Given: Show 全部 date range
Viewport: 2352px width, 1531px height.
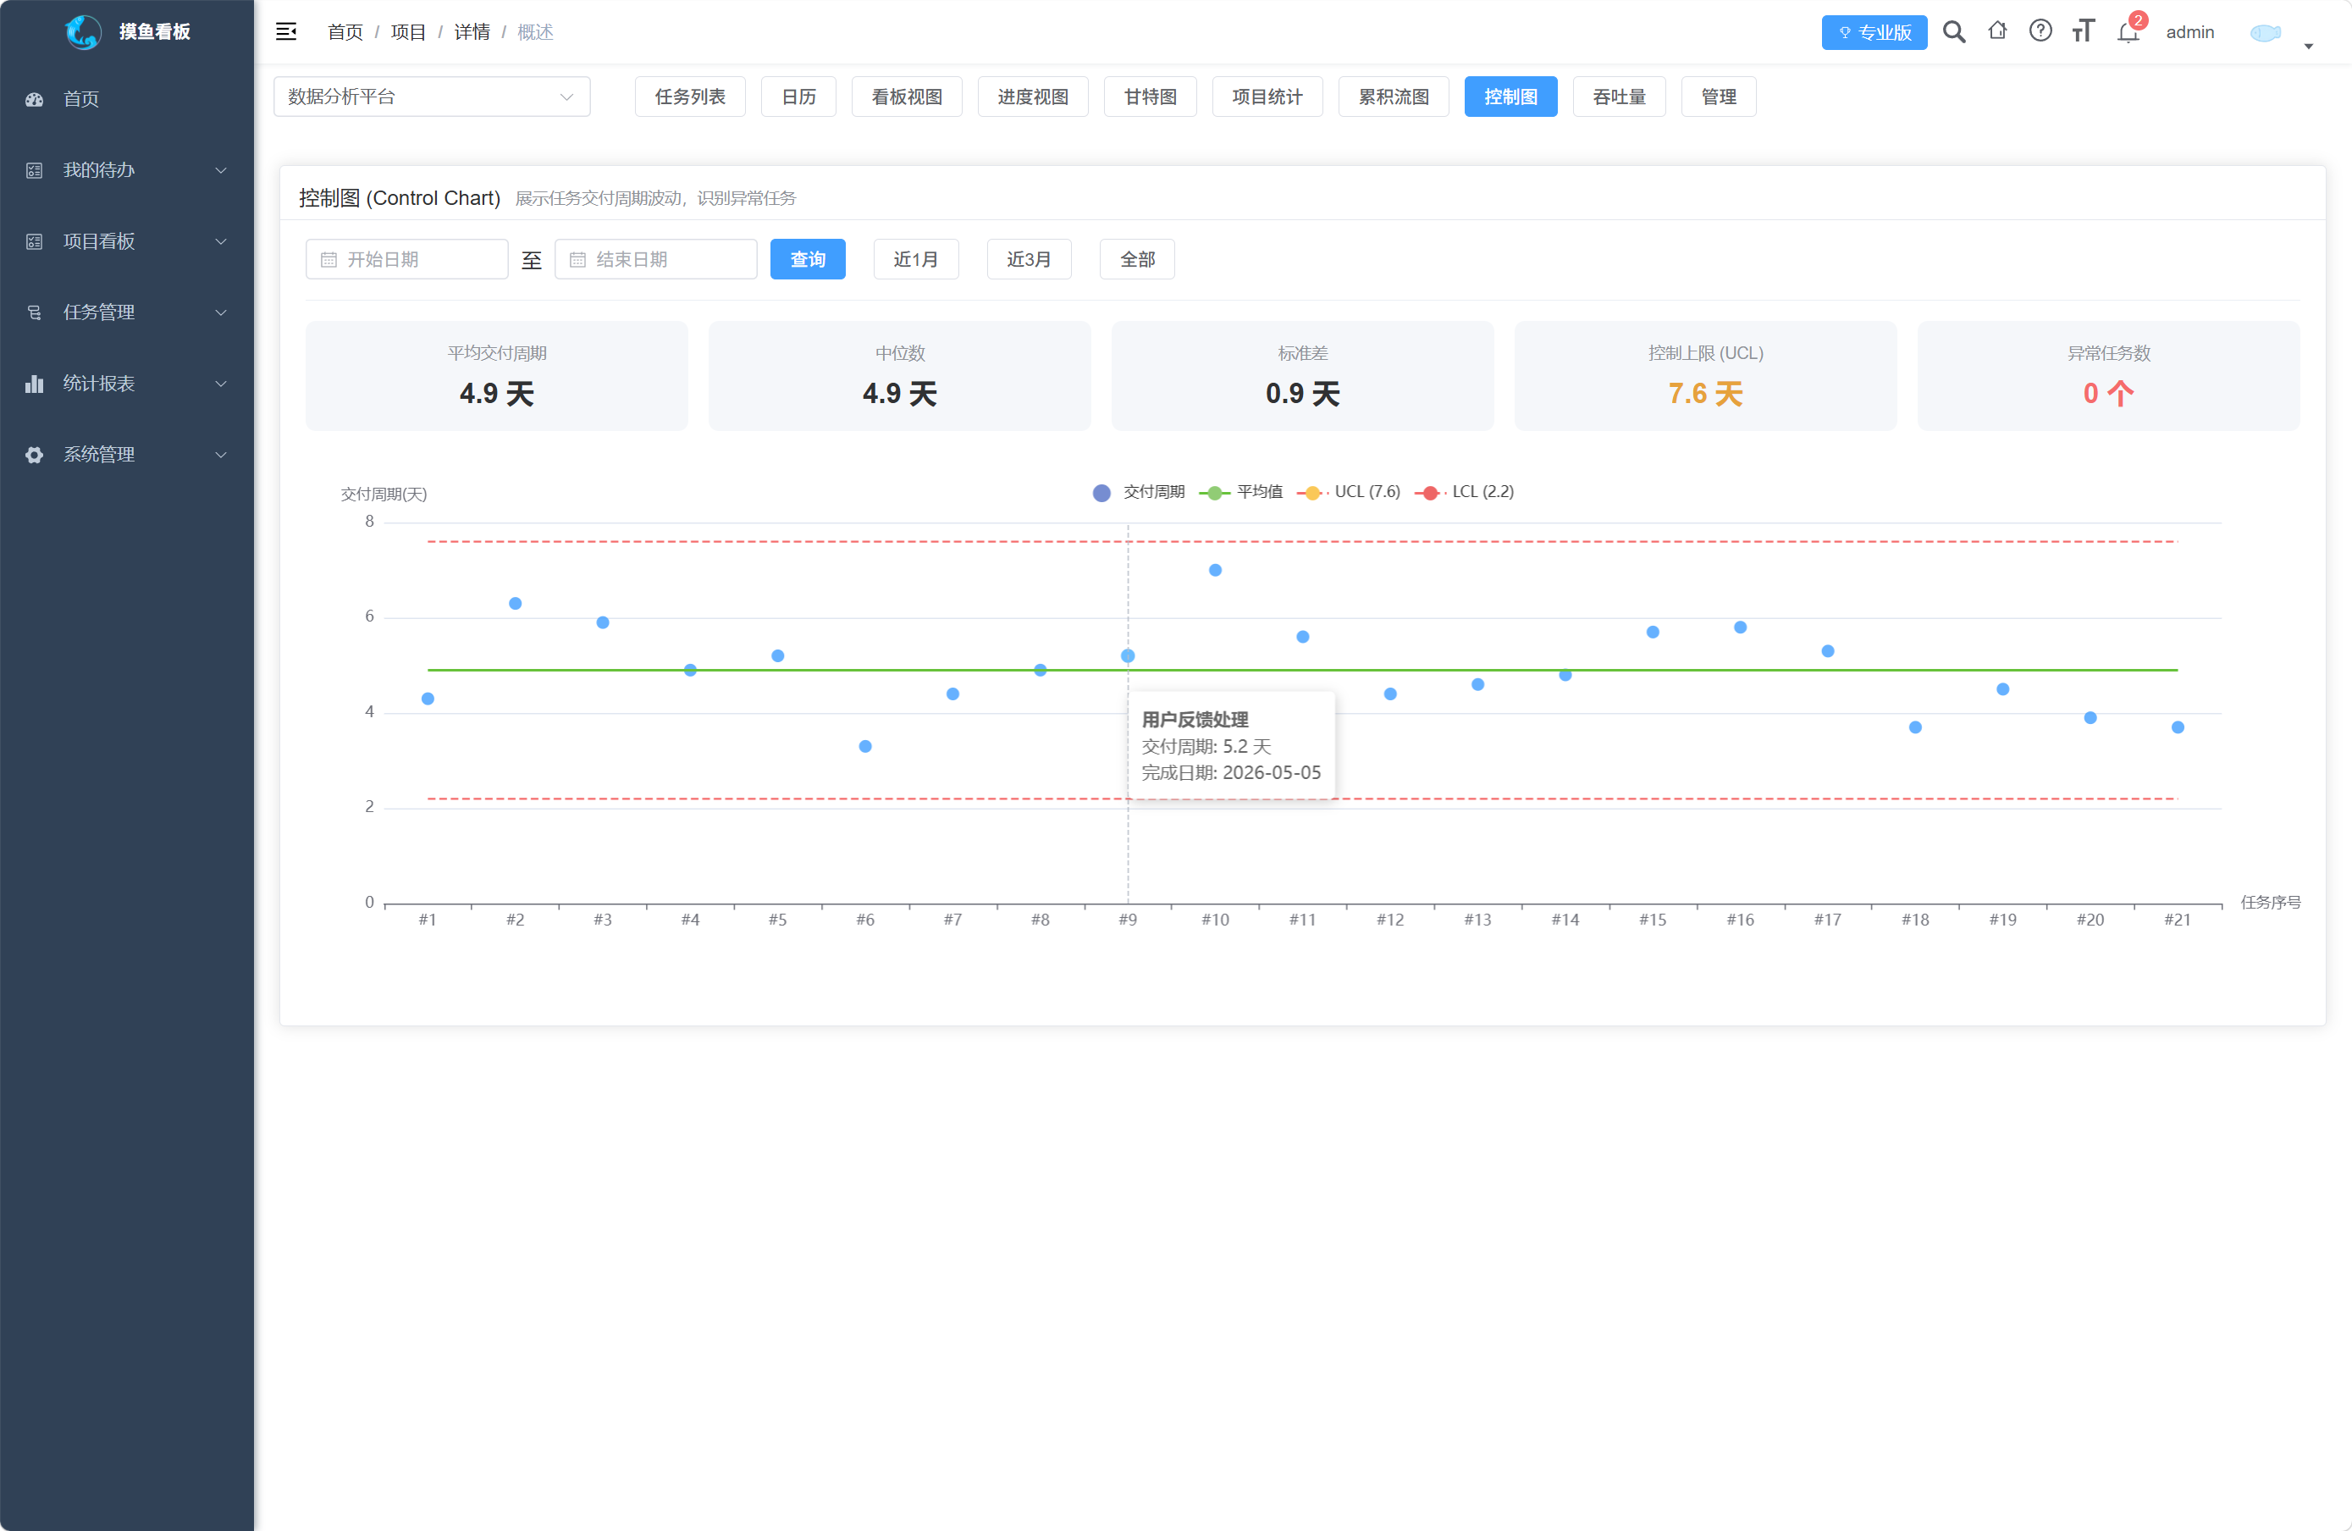Looking at the screenshot, I should [1137, 260].
